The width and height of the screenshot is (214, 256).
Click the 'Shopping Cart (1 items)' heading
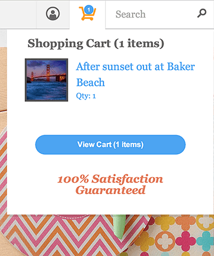(96, 43)
